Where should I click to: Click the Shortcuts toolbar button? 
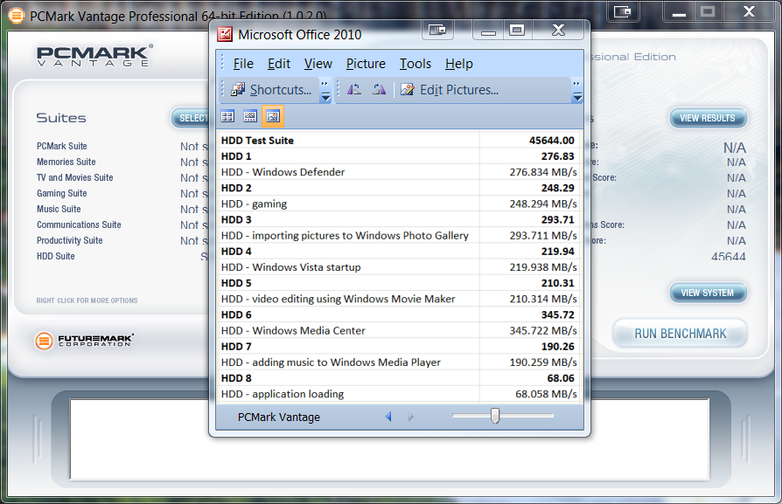tap(271, 90)
